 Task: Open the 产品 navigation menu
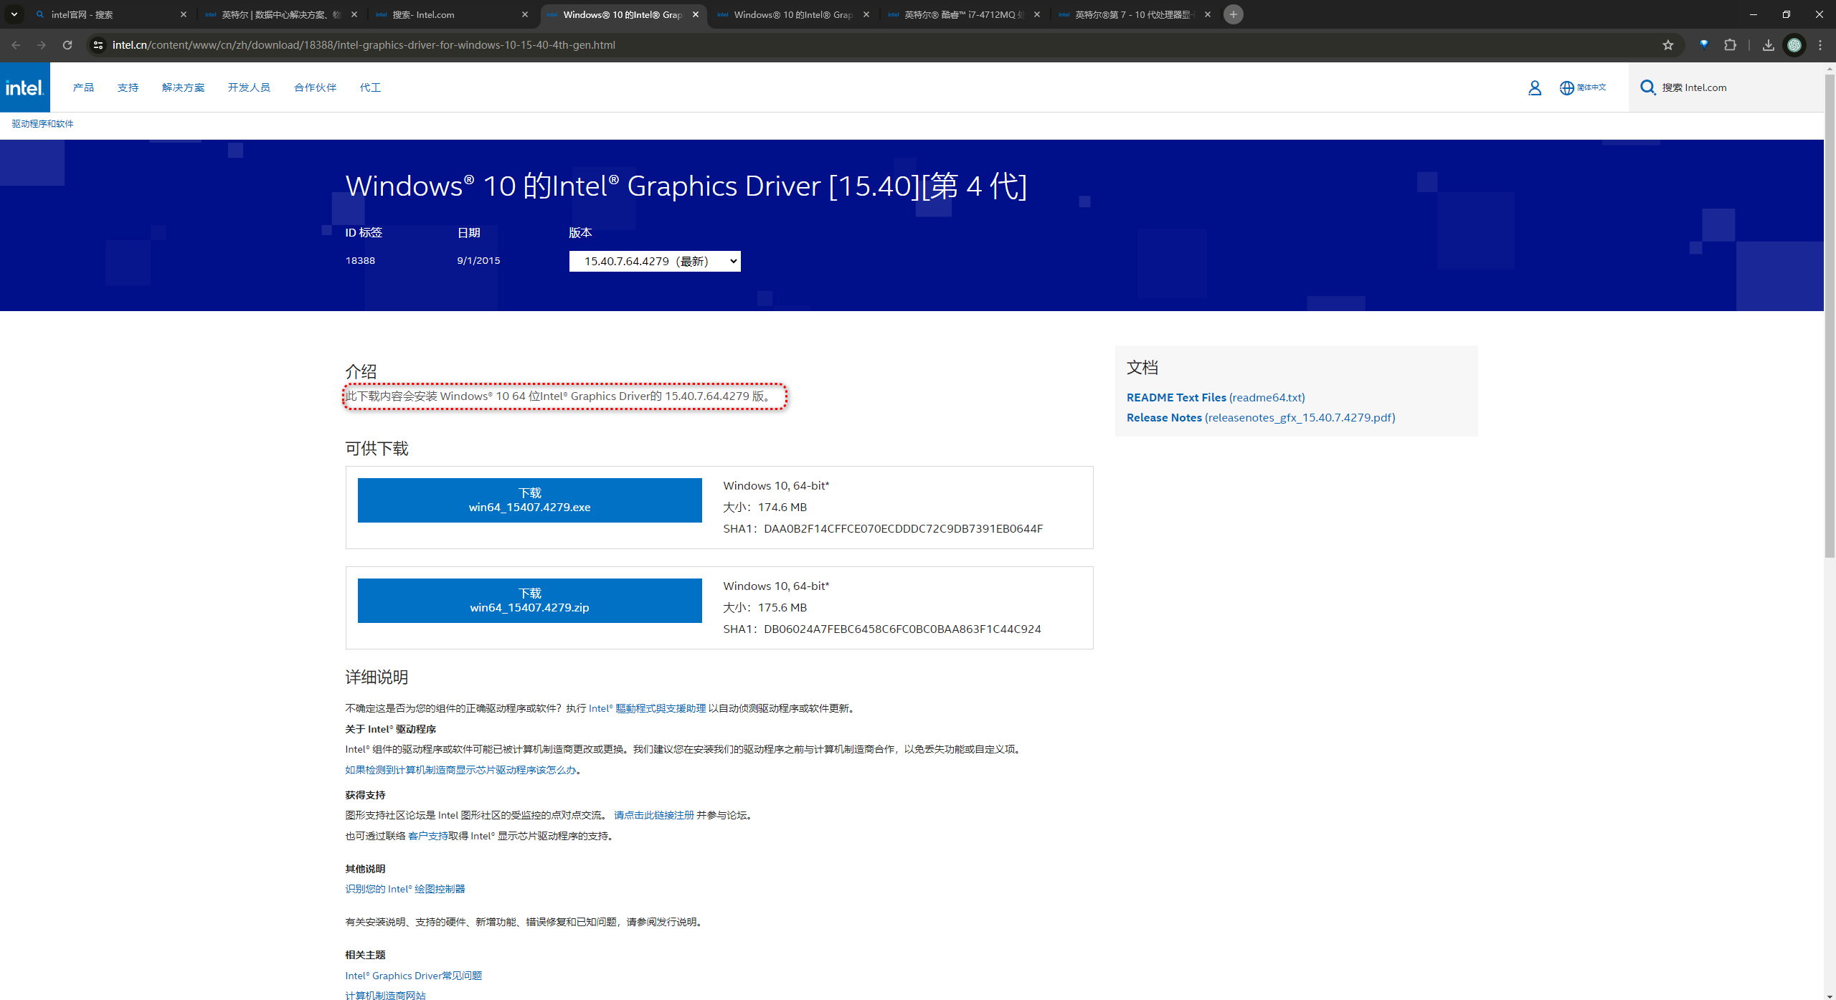(83, 87)
